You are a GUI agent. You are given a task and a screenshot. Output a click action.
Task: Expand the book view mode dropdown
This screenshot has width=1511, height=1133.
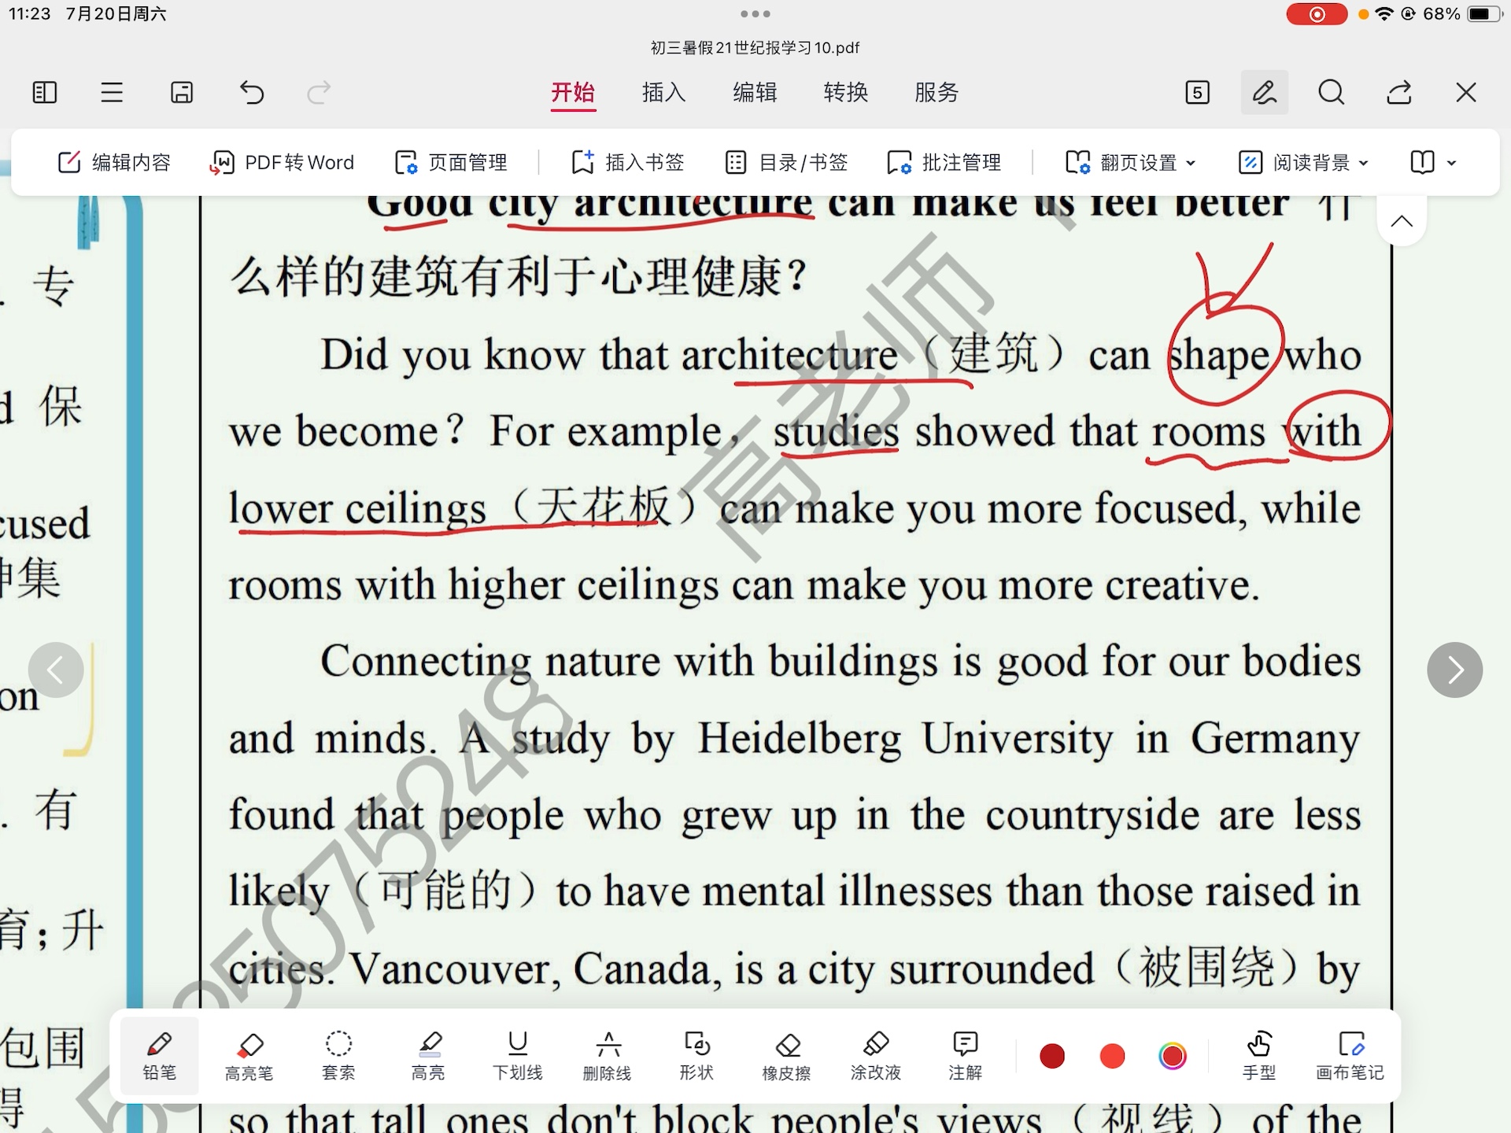pos(1432,163)
